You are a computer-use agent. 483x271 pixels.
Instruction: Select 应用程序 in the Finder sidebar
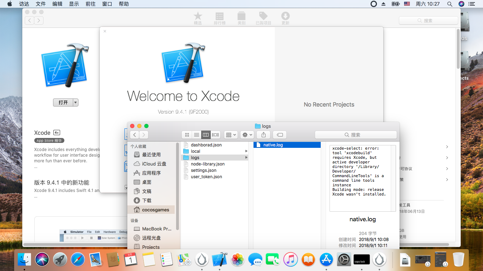[152, 173]
